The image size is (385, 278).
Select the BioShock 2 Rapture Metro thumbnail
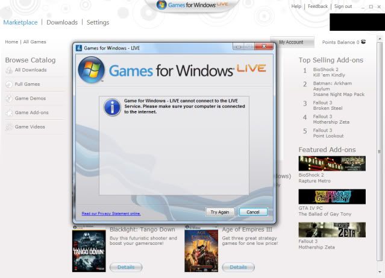pos(332,164)
